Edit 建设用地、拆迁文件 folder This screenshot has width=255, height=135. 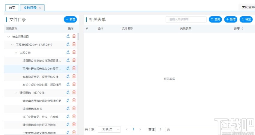pyautogui.click(x=68, y=92)
